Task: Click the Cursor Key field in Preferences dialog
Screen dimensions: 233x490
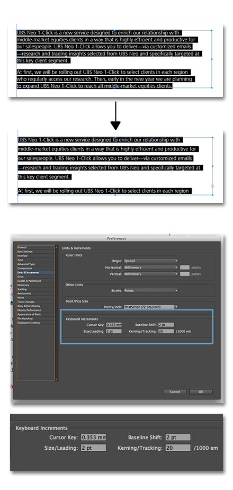Action: [x=114, y=325]
